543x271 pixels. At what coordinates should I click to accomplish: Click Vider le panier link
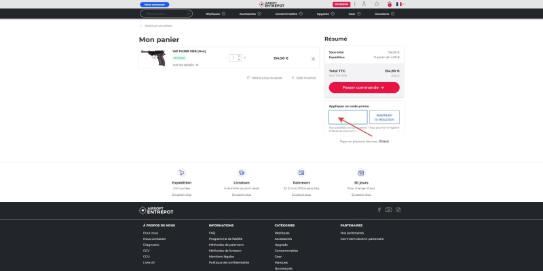click(306, 77)
